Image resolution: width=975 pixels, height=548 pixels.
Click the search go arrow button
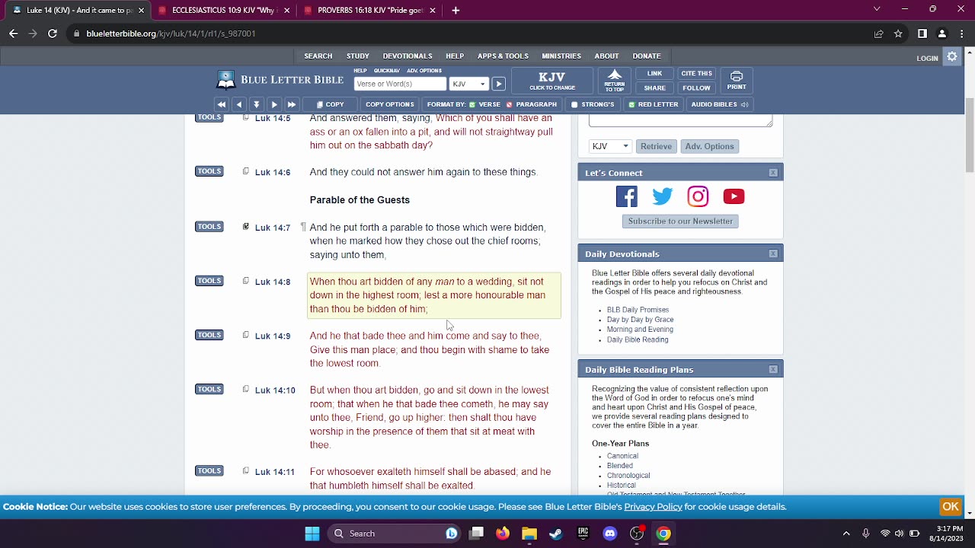(x=498, y=84)
